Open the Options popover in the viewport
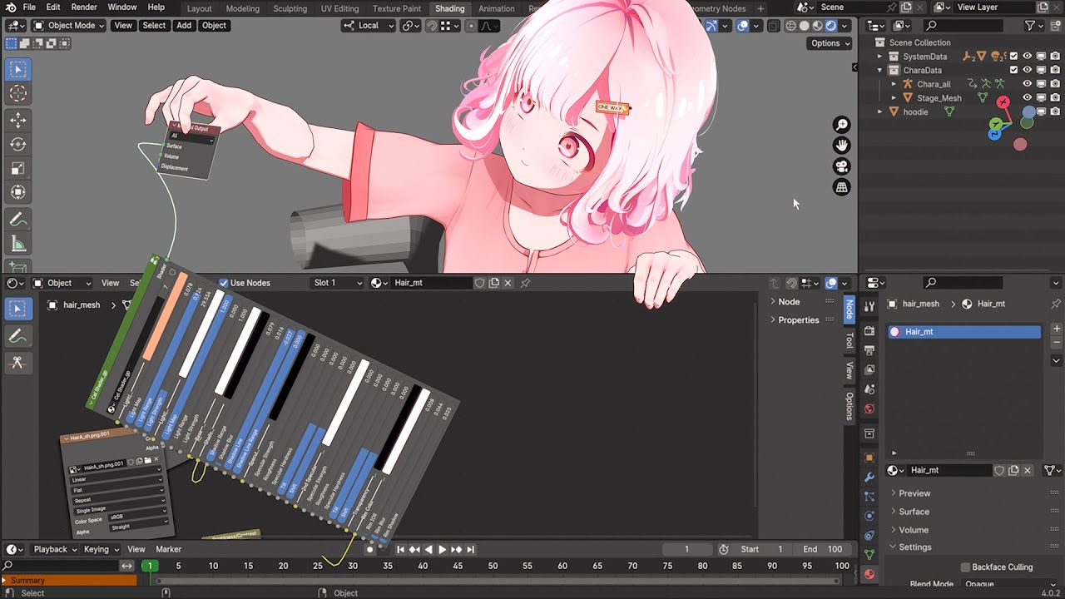This screenshot has width=1065, height=599. point(830,43)
